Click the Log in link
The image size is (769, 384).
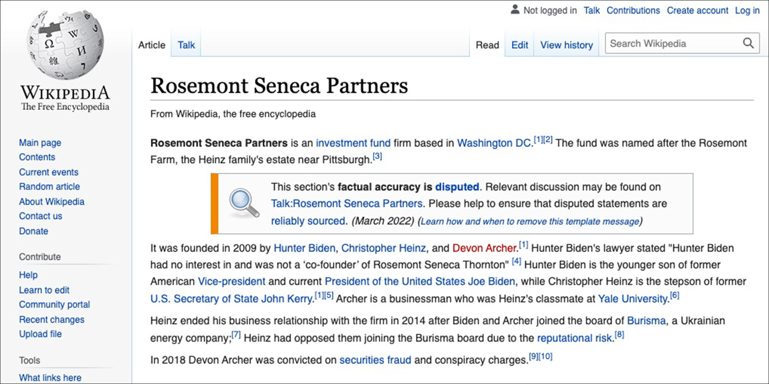[x=747, y=10]
